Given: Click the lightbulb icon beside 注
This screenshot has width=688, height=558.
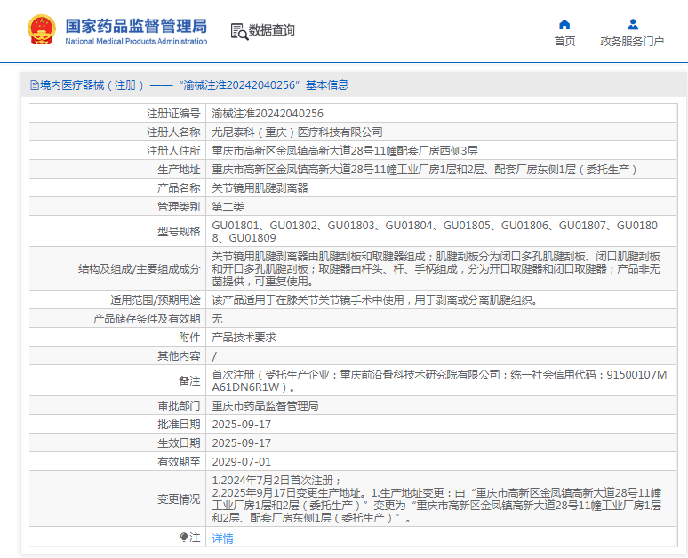Looking at the screenshot, I should [x=185, y=537].
